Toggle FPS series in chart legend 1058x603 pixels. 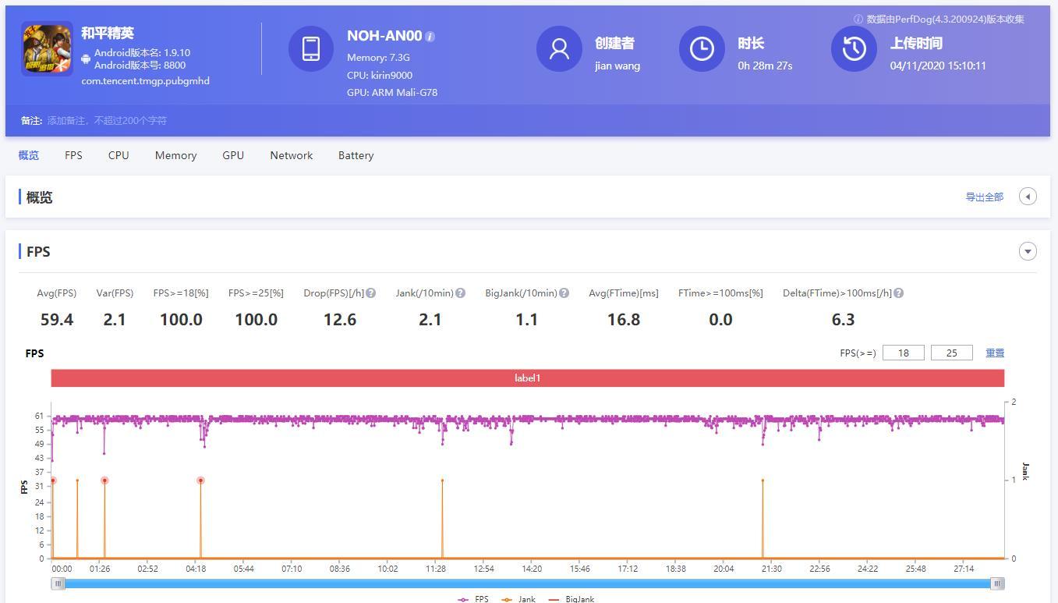tap(473, 599)
